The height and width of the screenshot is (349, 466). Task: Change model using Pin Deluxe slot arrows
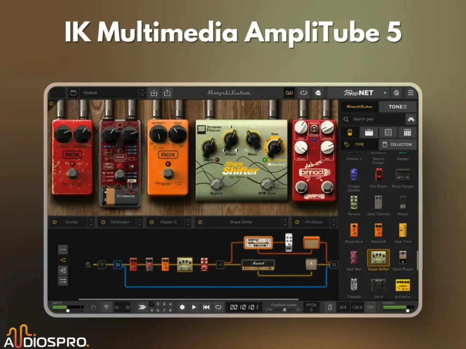click(334, 222)
